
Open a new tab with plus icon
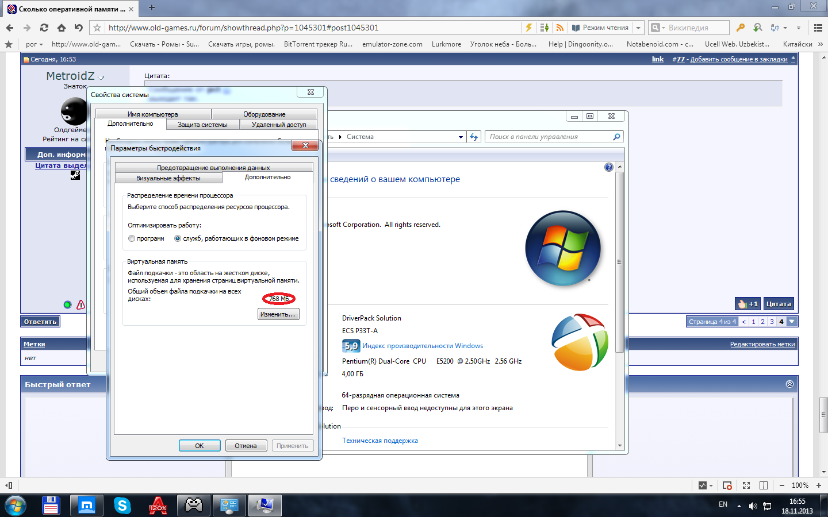pyautogui.click(x=152, y=8)
